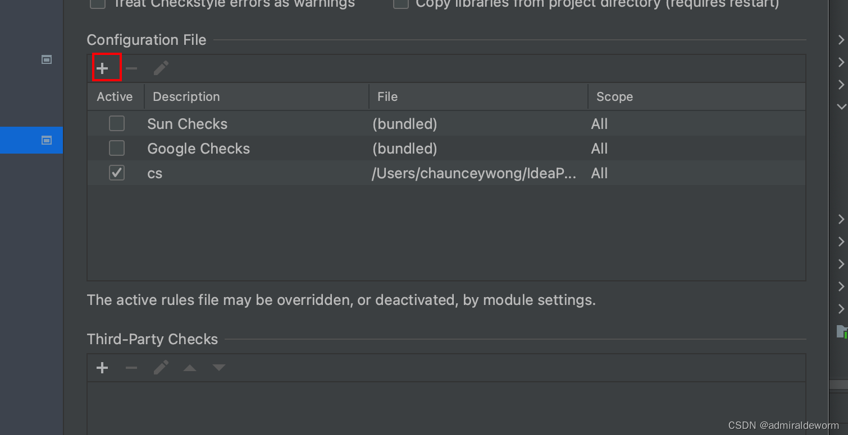Viewport: 848px width, 435px height.
Task: Select the Google Checks description cell
Action: pos(199,149)
